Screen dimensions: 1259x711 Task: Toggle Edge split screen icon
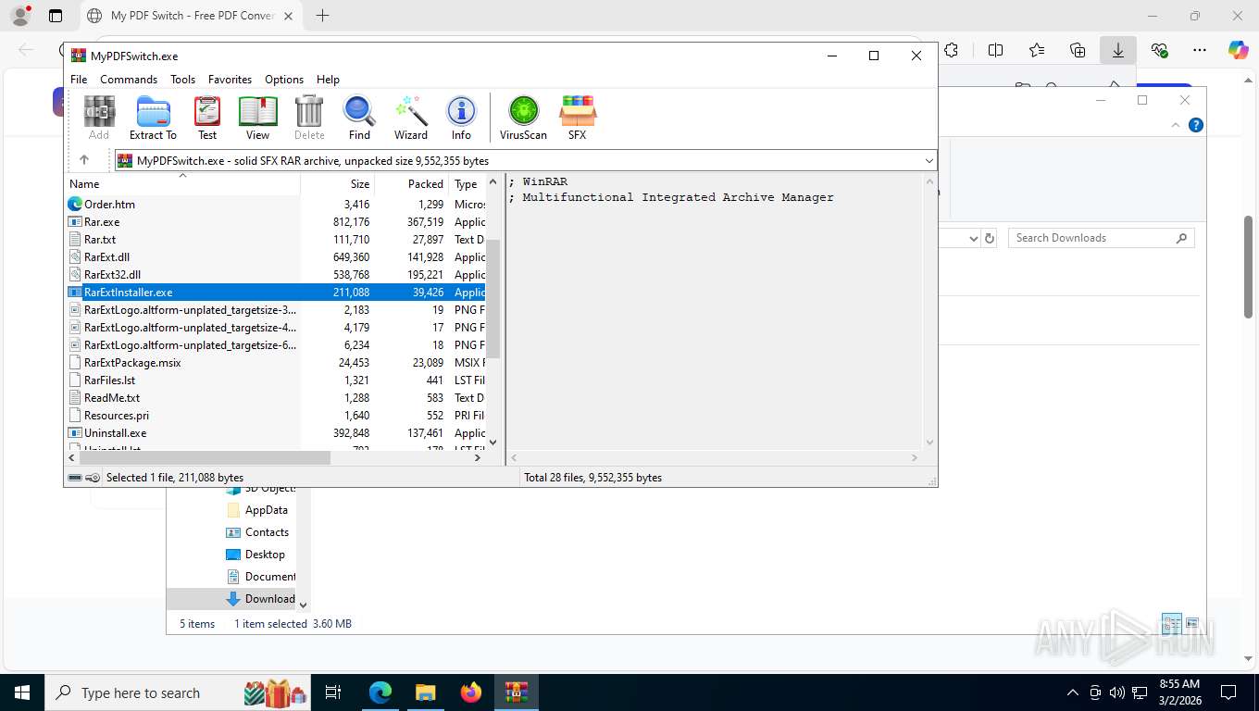click(x=995, y=50)
